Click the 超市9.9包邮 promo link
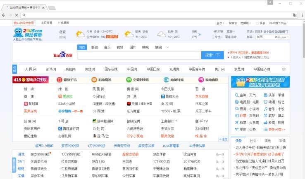Screen dimensions: 305x179 point(44,146)
